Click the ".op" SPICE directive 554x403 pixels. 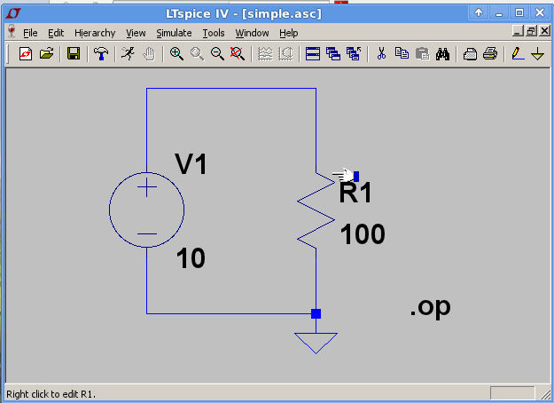[430, 307]
